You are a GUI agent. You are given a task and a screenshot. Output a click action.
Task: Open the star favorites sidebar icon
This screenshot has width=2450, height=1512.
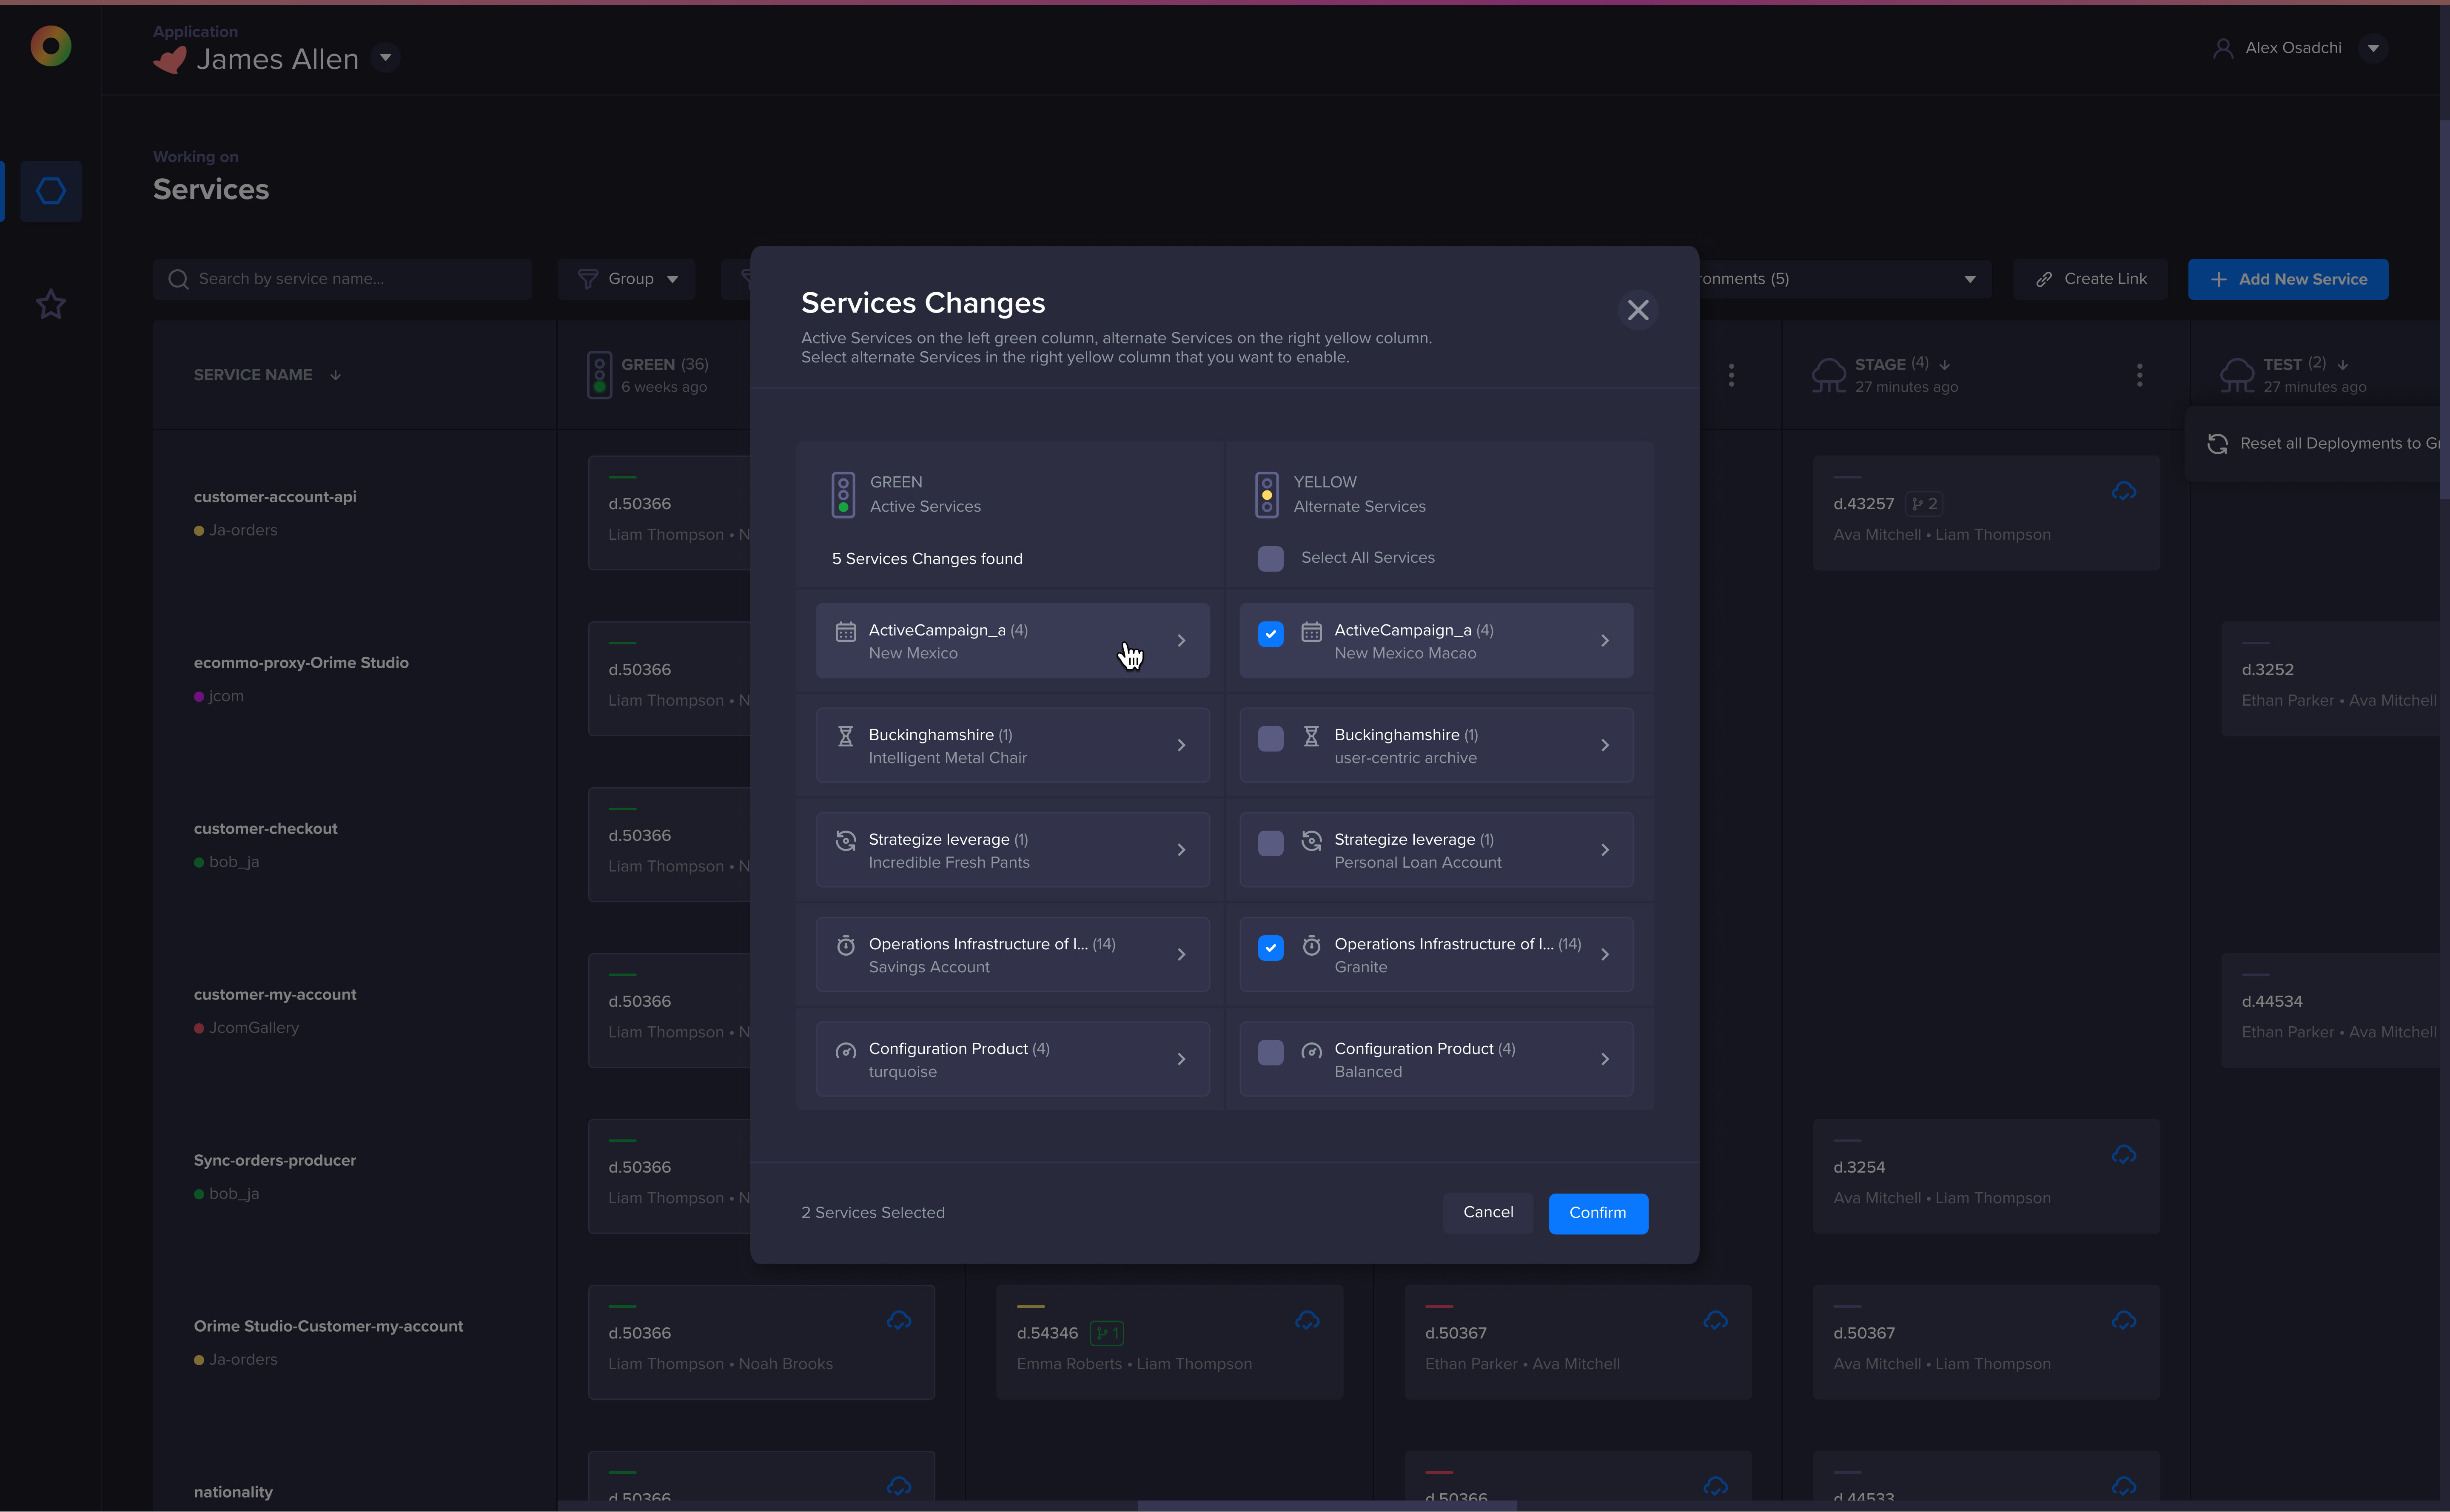(51, 304)
